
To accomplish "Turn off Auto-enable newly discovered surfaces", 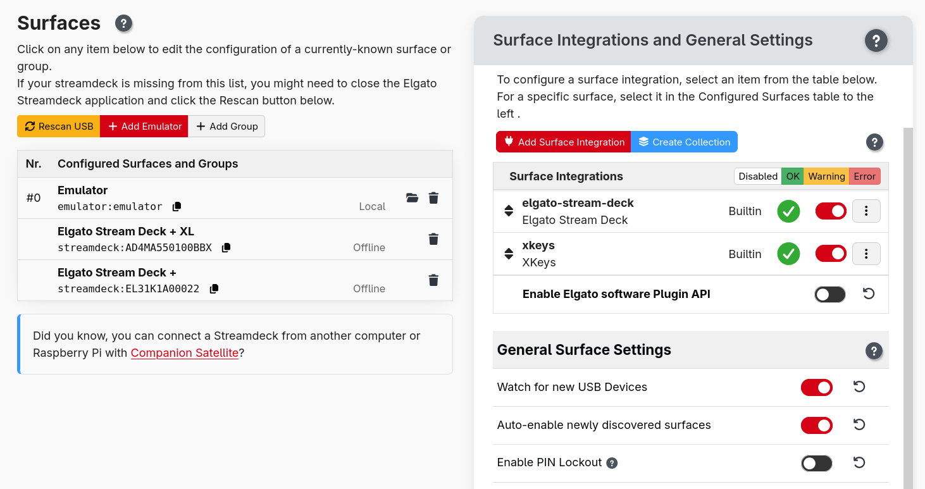I will tap(817, 424).
